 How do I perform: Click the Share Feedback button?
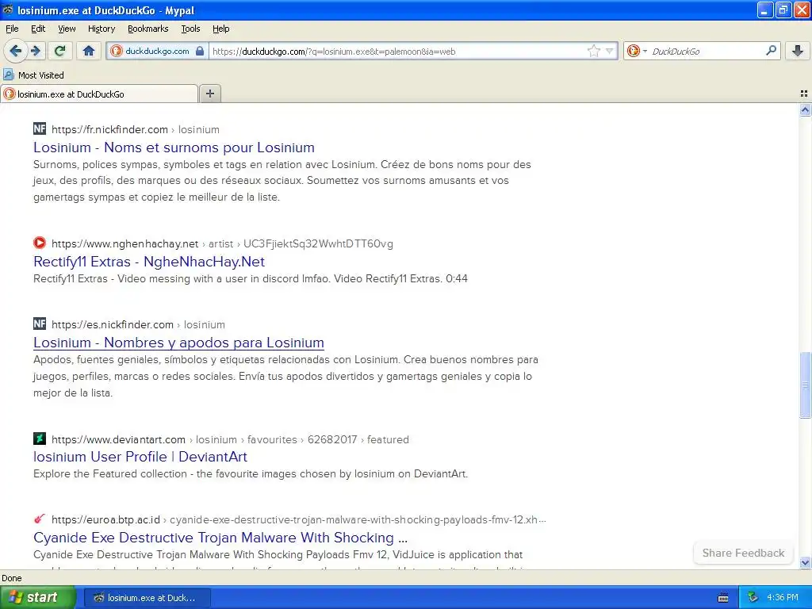point(743,553)
